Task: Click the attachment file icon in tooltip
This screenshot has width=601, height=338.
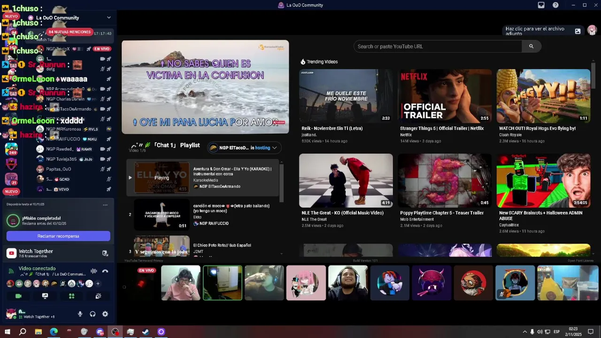Action: tap(578, 31)
